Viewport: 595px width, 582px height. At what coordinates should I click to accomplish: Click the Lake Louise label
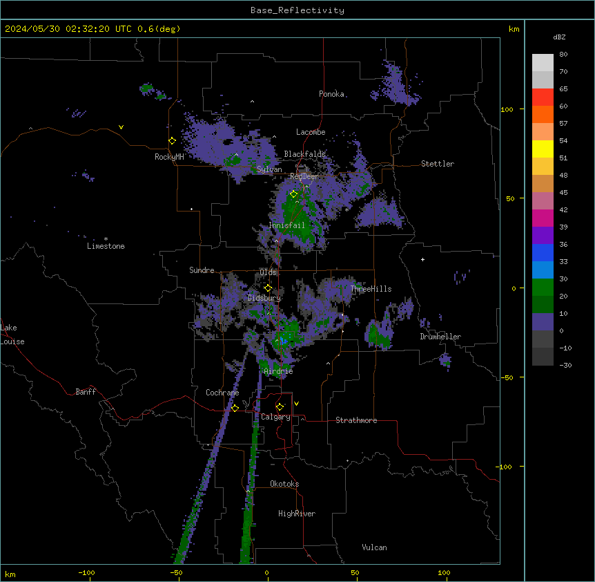[x=12, y=335]
